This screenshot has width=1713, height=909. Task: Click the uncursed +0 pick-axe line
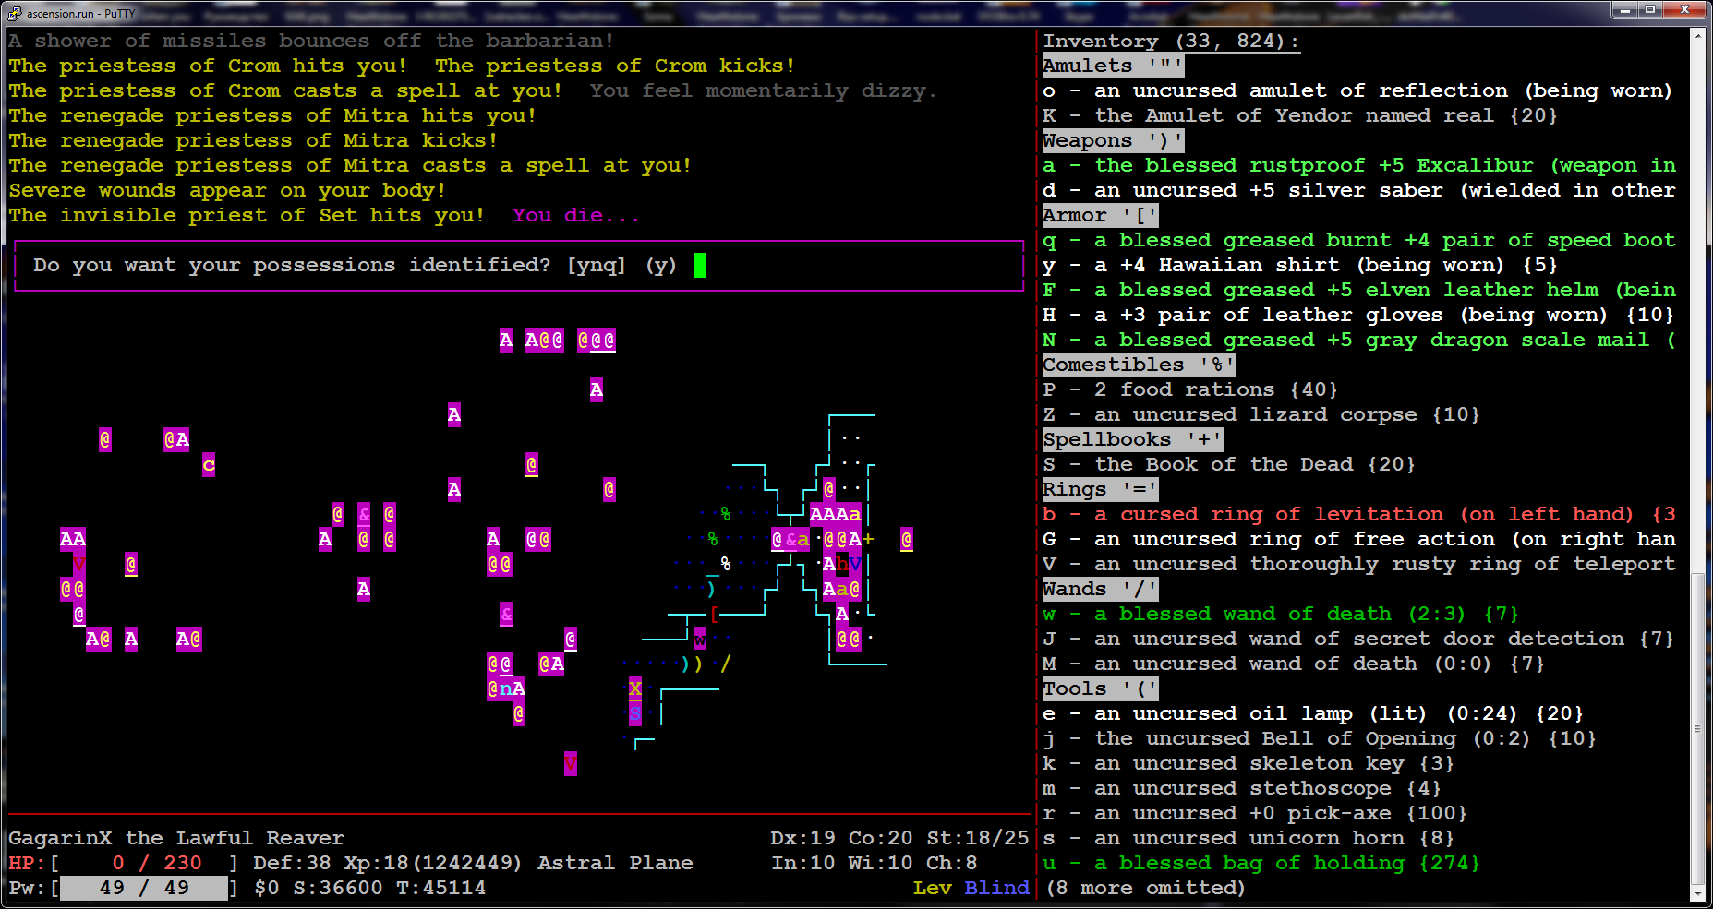pyautogui.click(x=1255, y=813)
